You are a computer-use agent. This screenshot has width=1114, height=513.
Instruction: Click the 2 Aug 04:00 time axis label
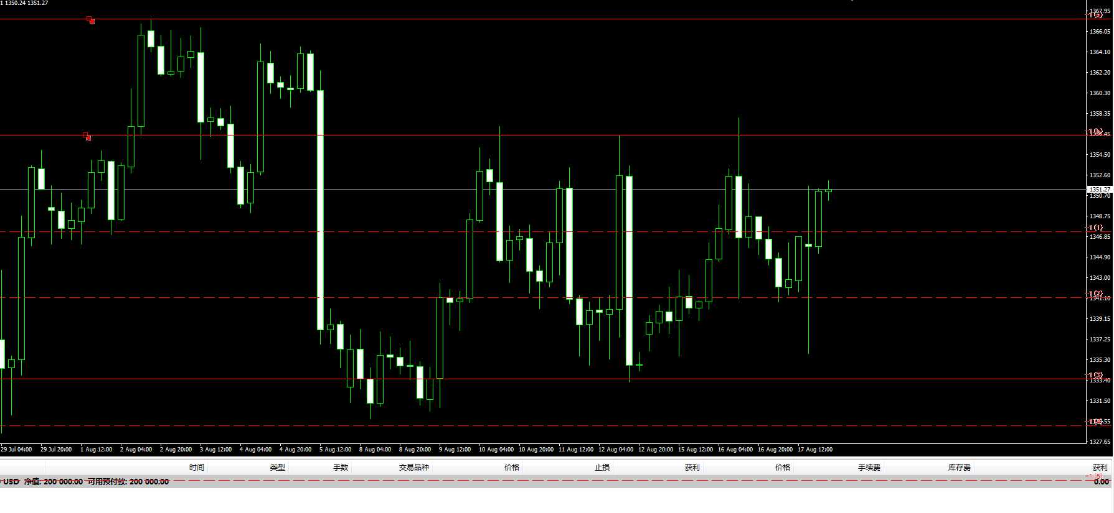(136, 450)
